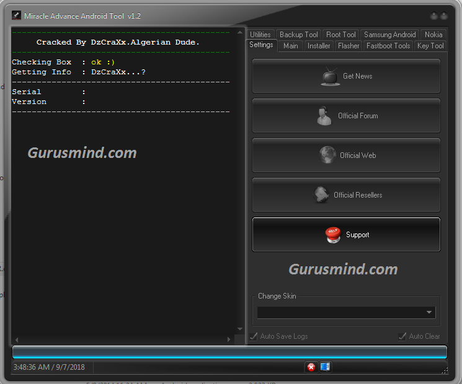Viewport: 462px width, 384px height.
Task: Toggle Auto Save Logs checkbox
Action: 254,336
